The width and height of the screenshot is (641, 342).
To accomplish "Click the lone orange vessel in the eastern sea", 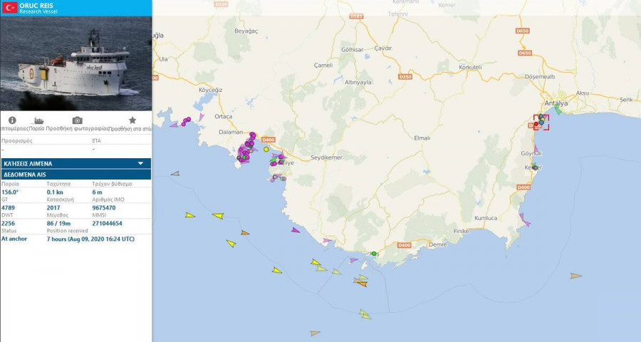I will pos(575,276).
